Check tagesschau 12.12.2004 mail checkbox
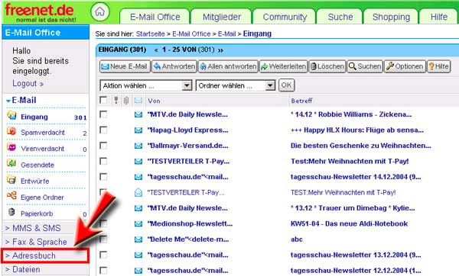This screenshot has height=276, width=459. coord(103,271)
